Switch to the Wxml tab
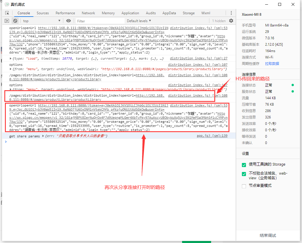Image resolution: width=302 pixels, height=243 pixels. (x=206, y=13)
